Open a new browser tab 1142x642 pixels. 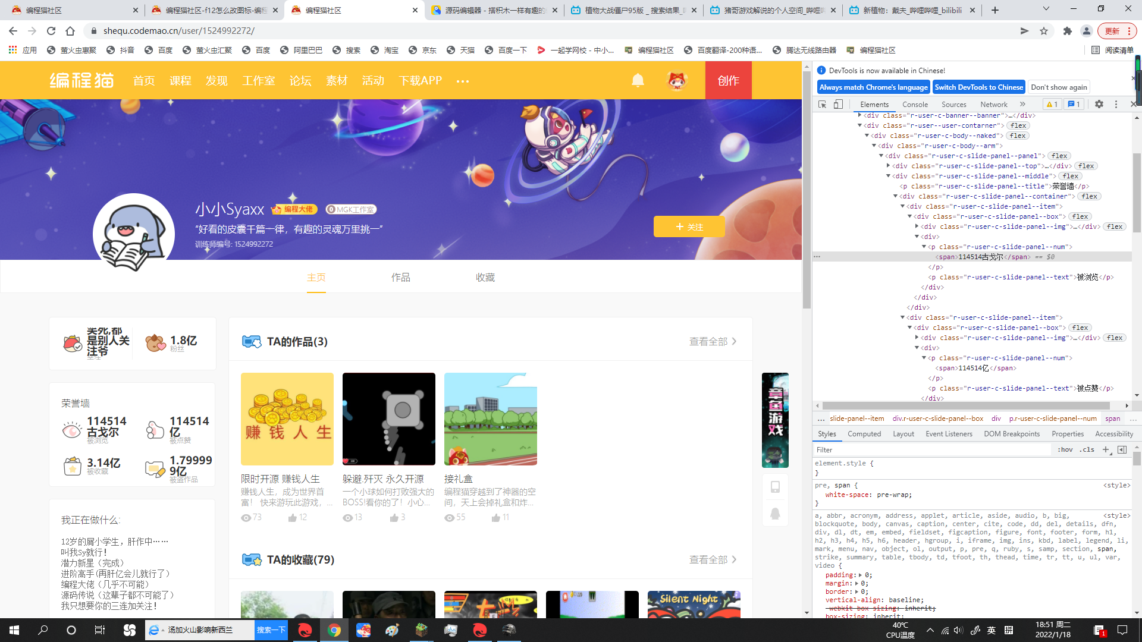click(x=995, y=10)
